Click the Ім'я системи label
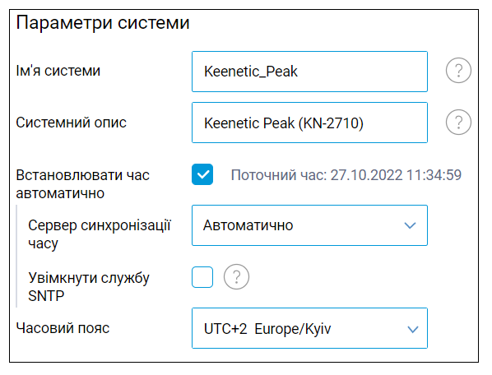The width and height of the screenshot is (492, 375). 58,71
